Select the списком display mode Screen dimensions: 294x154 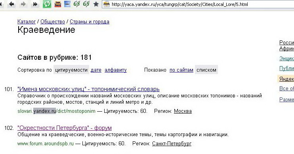(x=206, y=70)
